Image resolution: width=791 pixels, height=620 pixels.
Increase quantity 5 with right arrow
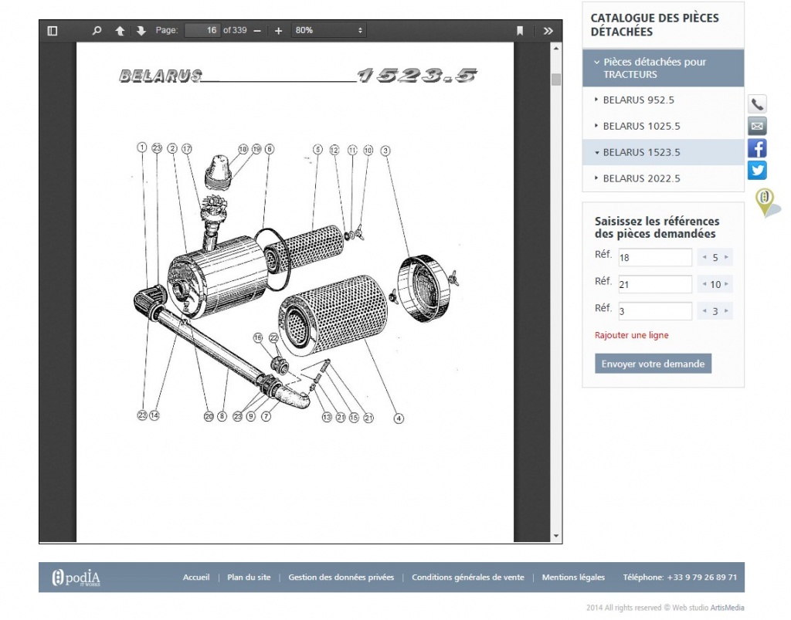point(726,257)
